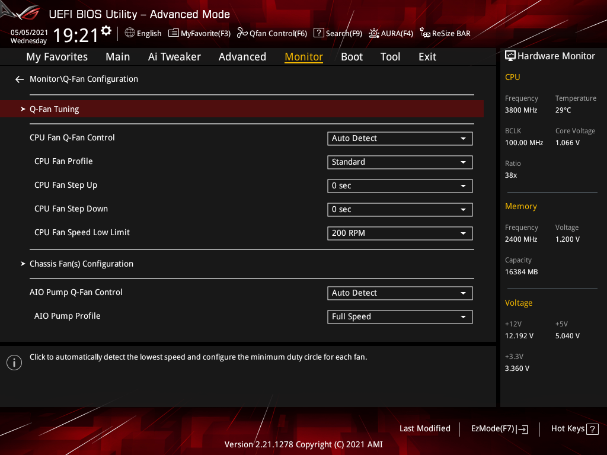Go to the Exit tab
The width and height of the screenshot is (607, 455).
(x=427, y=57)
